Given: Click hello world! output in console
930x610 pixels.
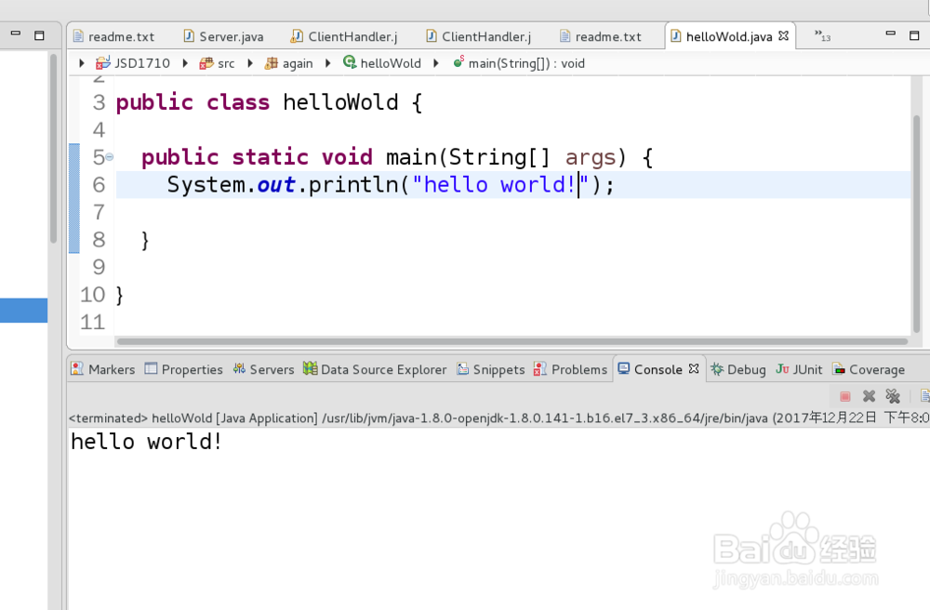Looking at the screenshot, I should pyautogui.click(x=147, y=442).
